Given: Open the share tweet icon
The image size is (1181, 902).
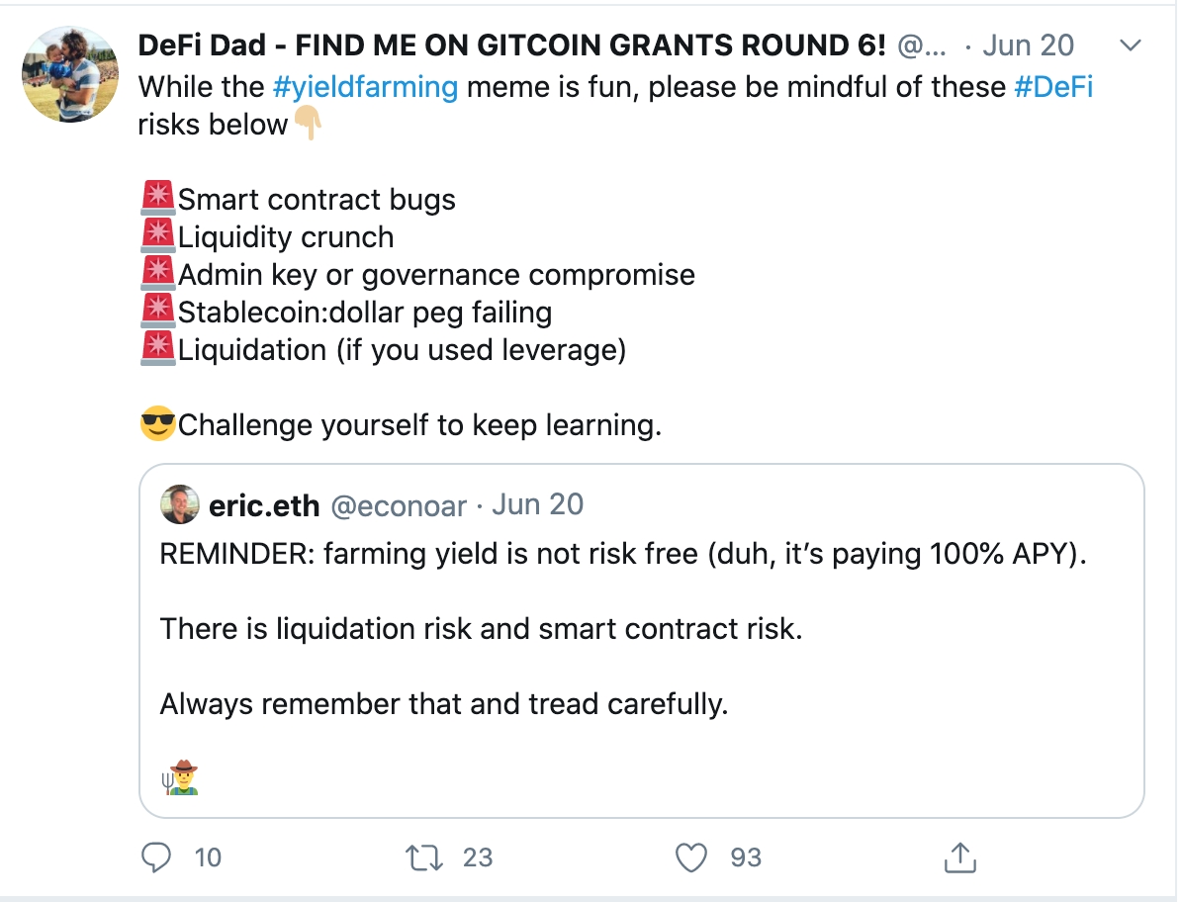Looking at the screenshot, I should (x=959, y=857).
